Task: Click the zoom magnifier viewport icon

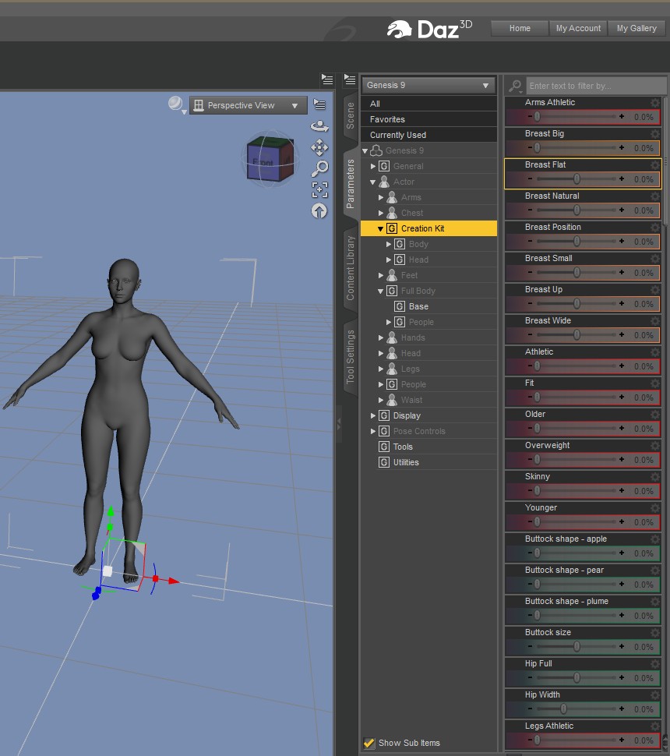Action: point(319,168)
